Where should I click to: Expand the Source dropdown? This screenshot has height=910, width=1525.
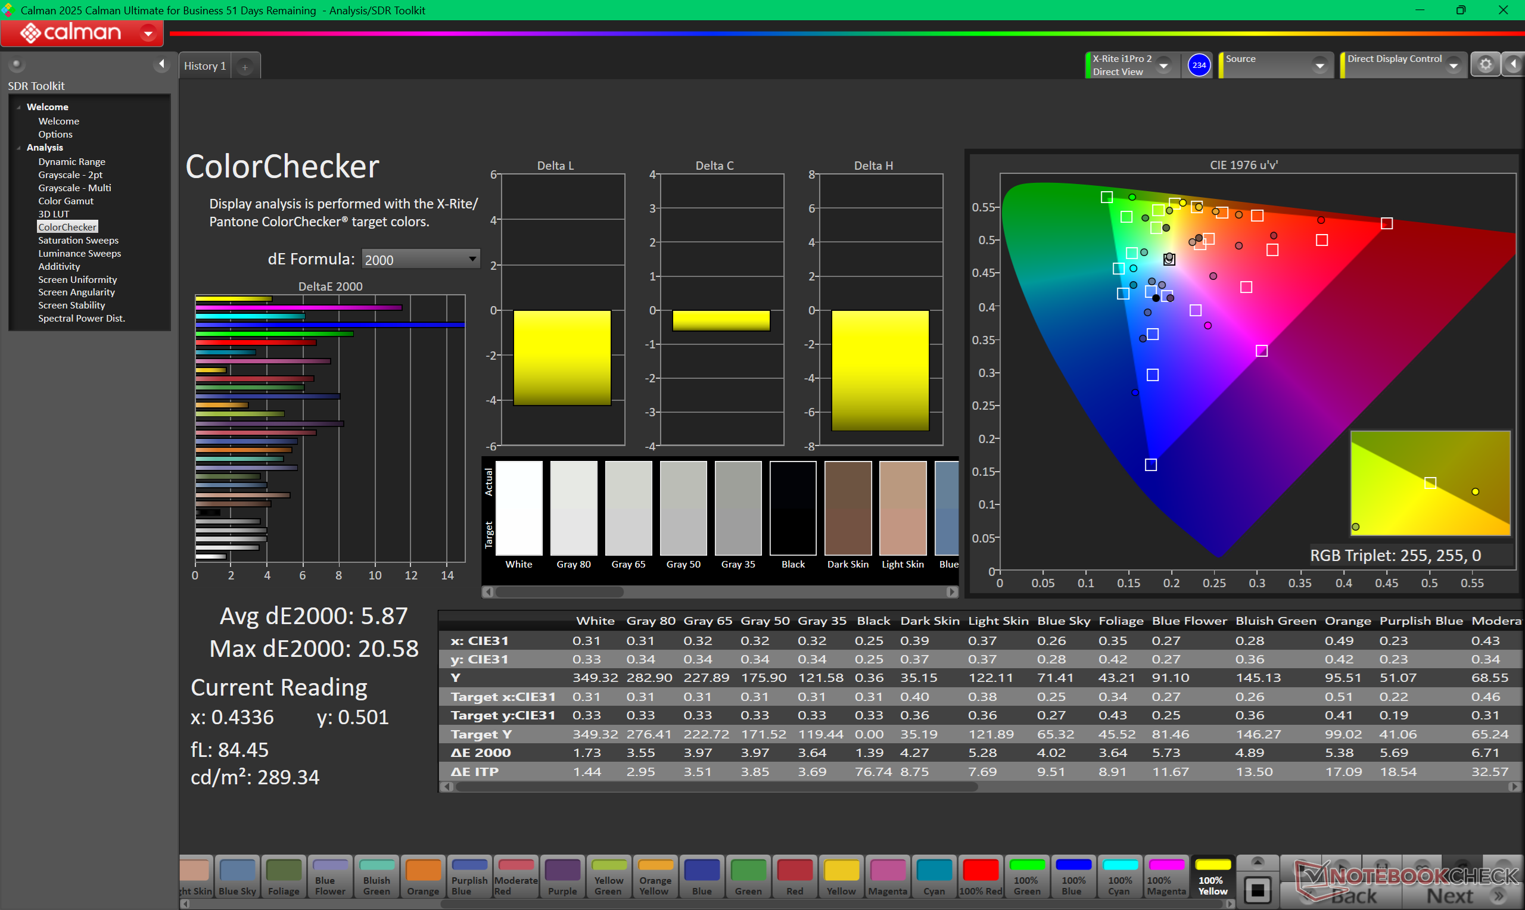1319,65
